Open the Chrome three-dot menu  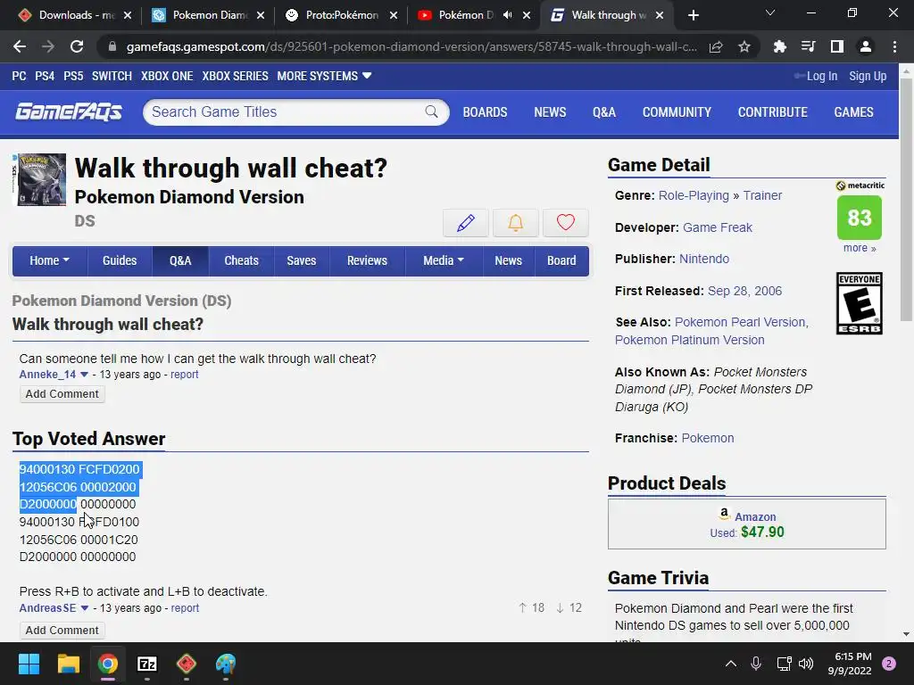pyautogui.click(x=894, y=46)
